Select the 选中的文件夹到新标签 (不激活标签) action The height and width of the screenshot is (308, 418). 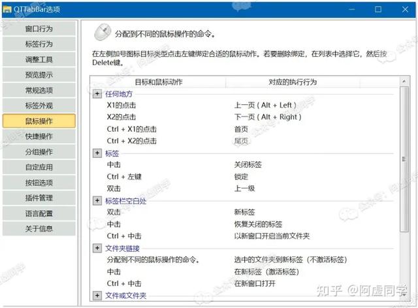[290, 260]
